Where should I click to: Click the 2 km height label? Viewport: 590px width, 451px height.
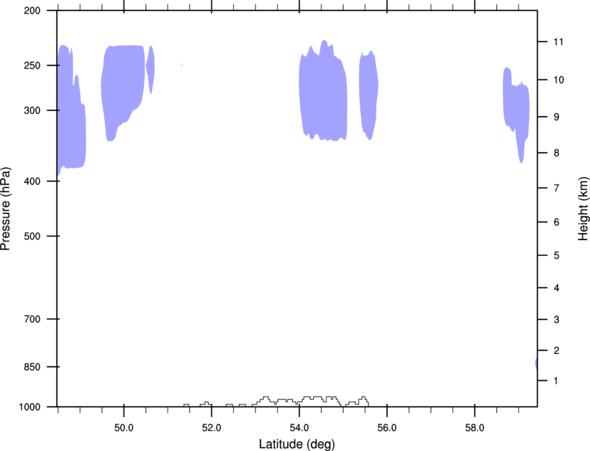click(x=556, y=350)
